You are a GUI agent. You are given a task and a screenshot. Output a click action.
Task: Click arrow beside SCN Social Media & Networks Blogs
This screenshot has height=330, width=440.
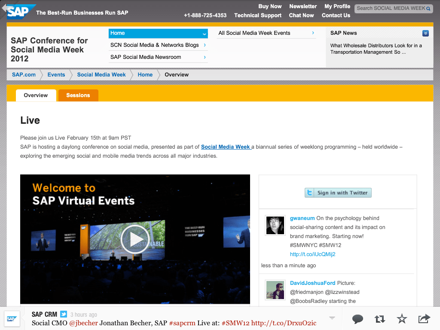(x=205, y=45)
